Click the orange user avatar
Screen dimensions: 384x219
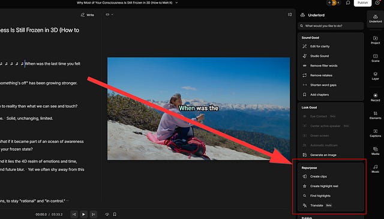334,2
